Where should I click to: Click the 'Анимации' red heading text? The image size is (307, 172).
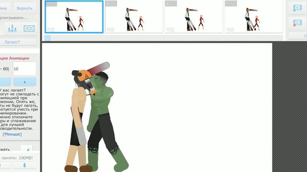19,58
